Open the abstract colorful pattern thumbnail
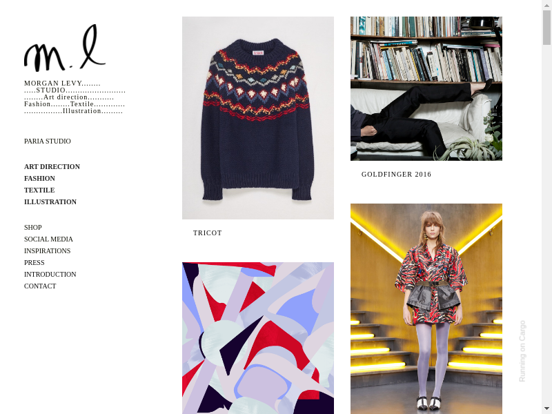 point(258,338)
